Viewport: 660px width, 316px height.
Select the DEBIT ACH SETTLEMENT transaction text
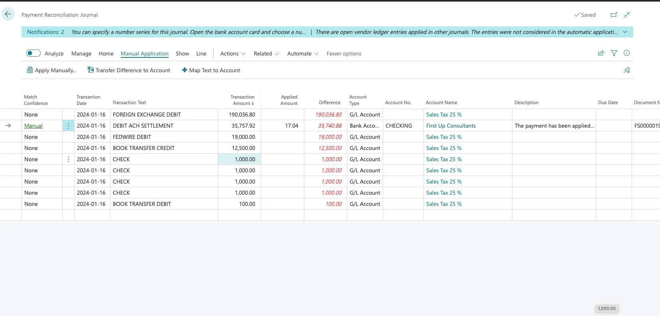(143, 126)
